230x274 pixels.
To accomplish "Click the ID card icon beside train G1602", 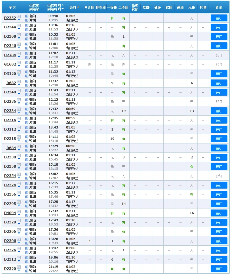I will [19, 63].
